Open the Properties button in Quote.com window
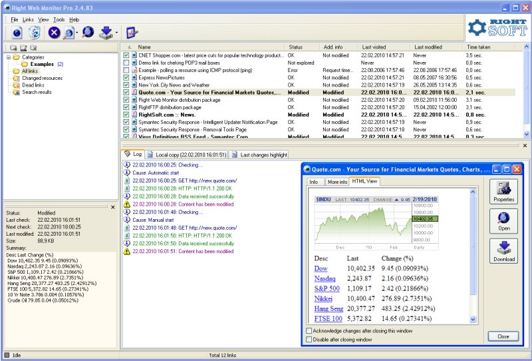The height and width of the screenshot is (361, 532). [503, 192]
